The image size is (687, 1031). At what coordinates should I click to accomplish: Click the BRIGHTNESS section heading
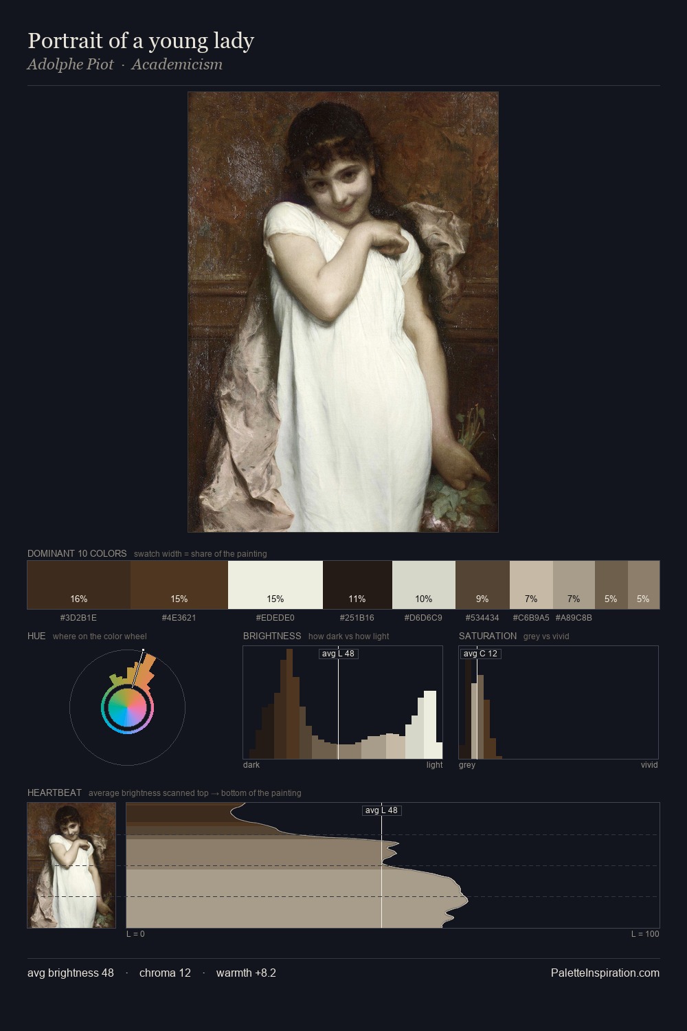(x=272, y=636)
